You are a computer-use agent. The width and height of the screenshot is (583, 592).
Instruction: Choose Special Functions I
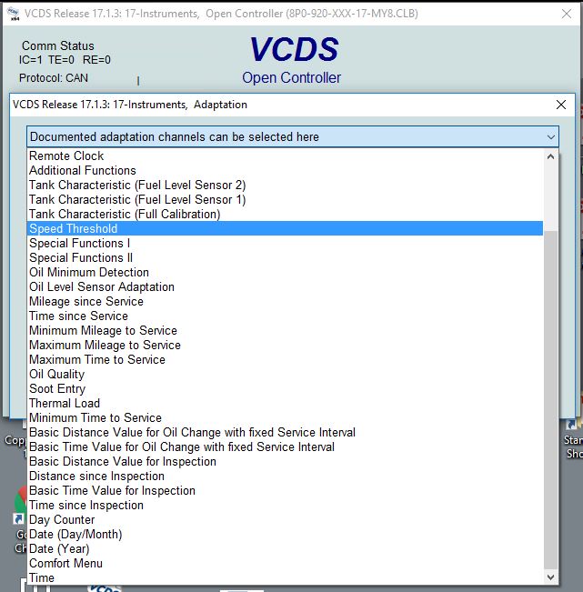[285, 243]
